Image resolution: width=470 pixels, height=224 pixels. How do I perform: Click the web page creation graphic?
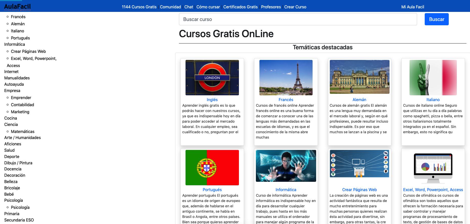359,164
